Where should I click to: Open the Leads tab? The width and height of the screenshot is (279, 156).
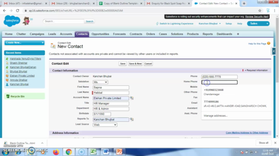coord(52,34)
